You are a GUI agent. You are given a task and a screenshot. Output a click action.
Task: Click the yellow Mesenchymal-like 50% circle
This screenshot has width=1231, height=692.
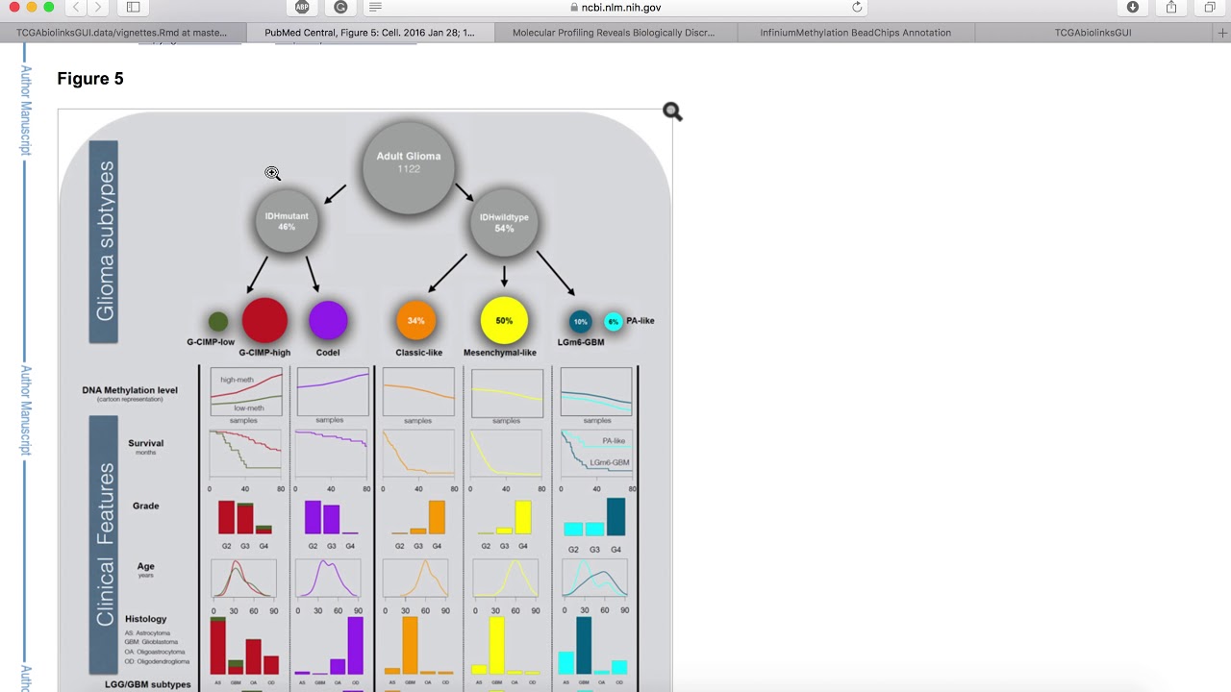pos(504,320)
